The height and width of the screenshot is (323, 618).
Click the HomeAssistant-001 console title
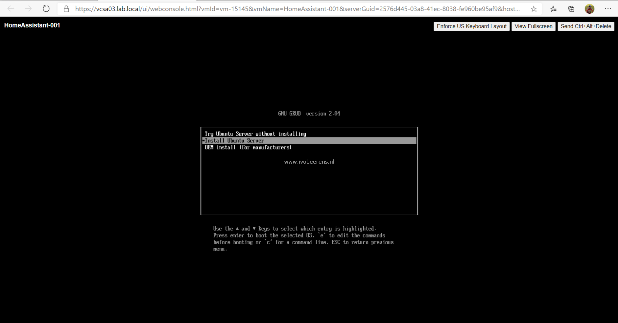(32, 25)
